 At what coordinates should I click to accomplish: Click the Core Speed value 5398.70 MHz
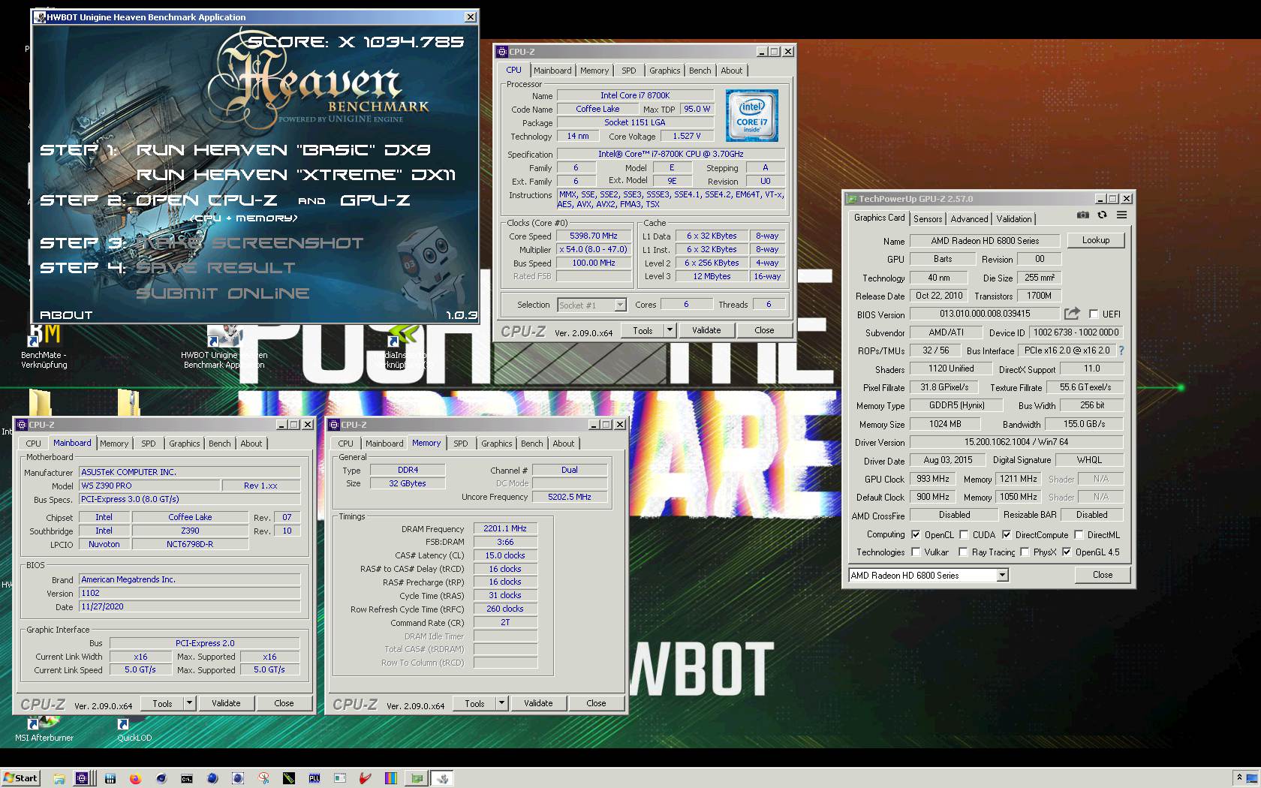[593, 236]
